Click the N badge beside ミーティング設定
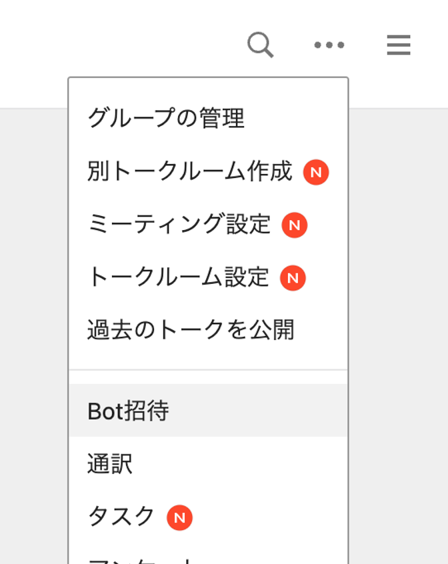The width and height of the screenshot is (448, 564). (x=294, y=225)
